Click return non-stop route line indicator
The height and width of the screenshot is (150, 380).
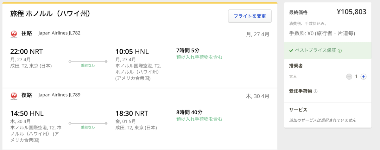point(88,123)
